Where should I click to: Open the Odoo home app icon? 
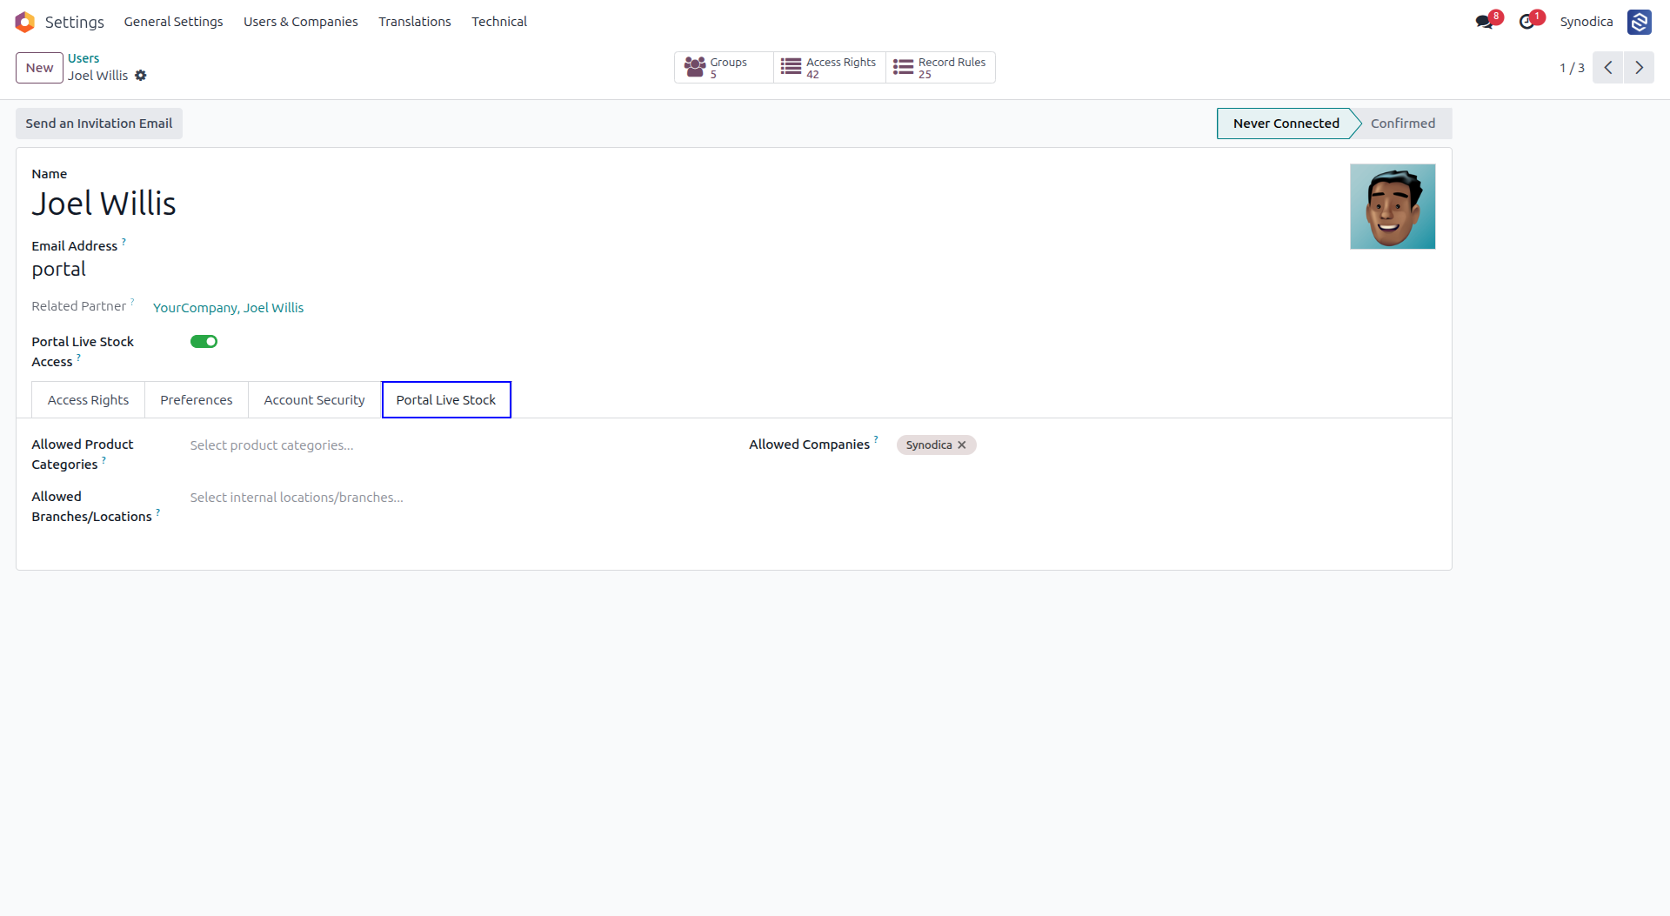25,22
